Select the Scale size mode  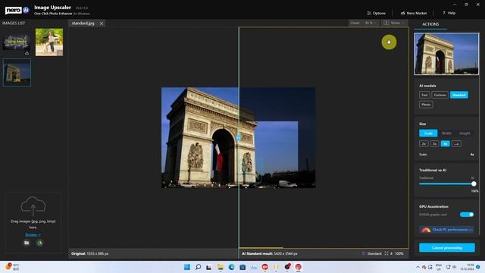coord(428,133)
